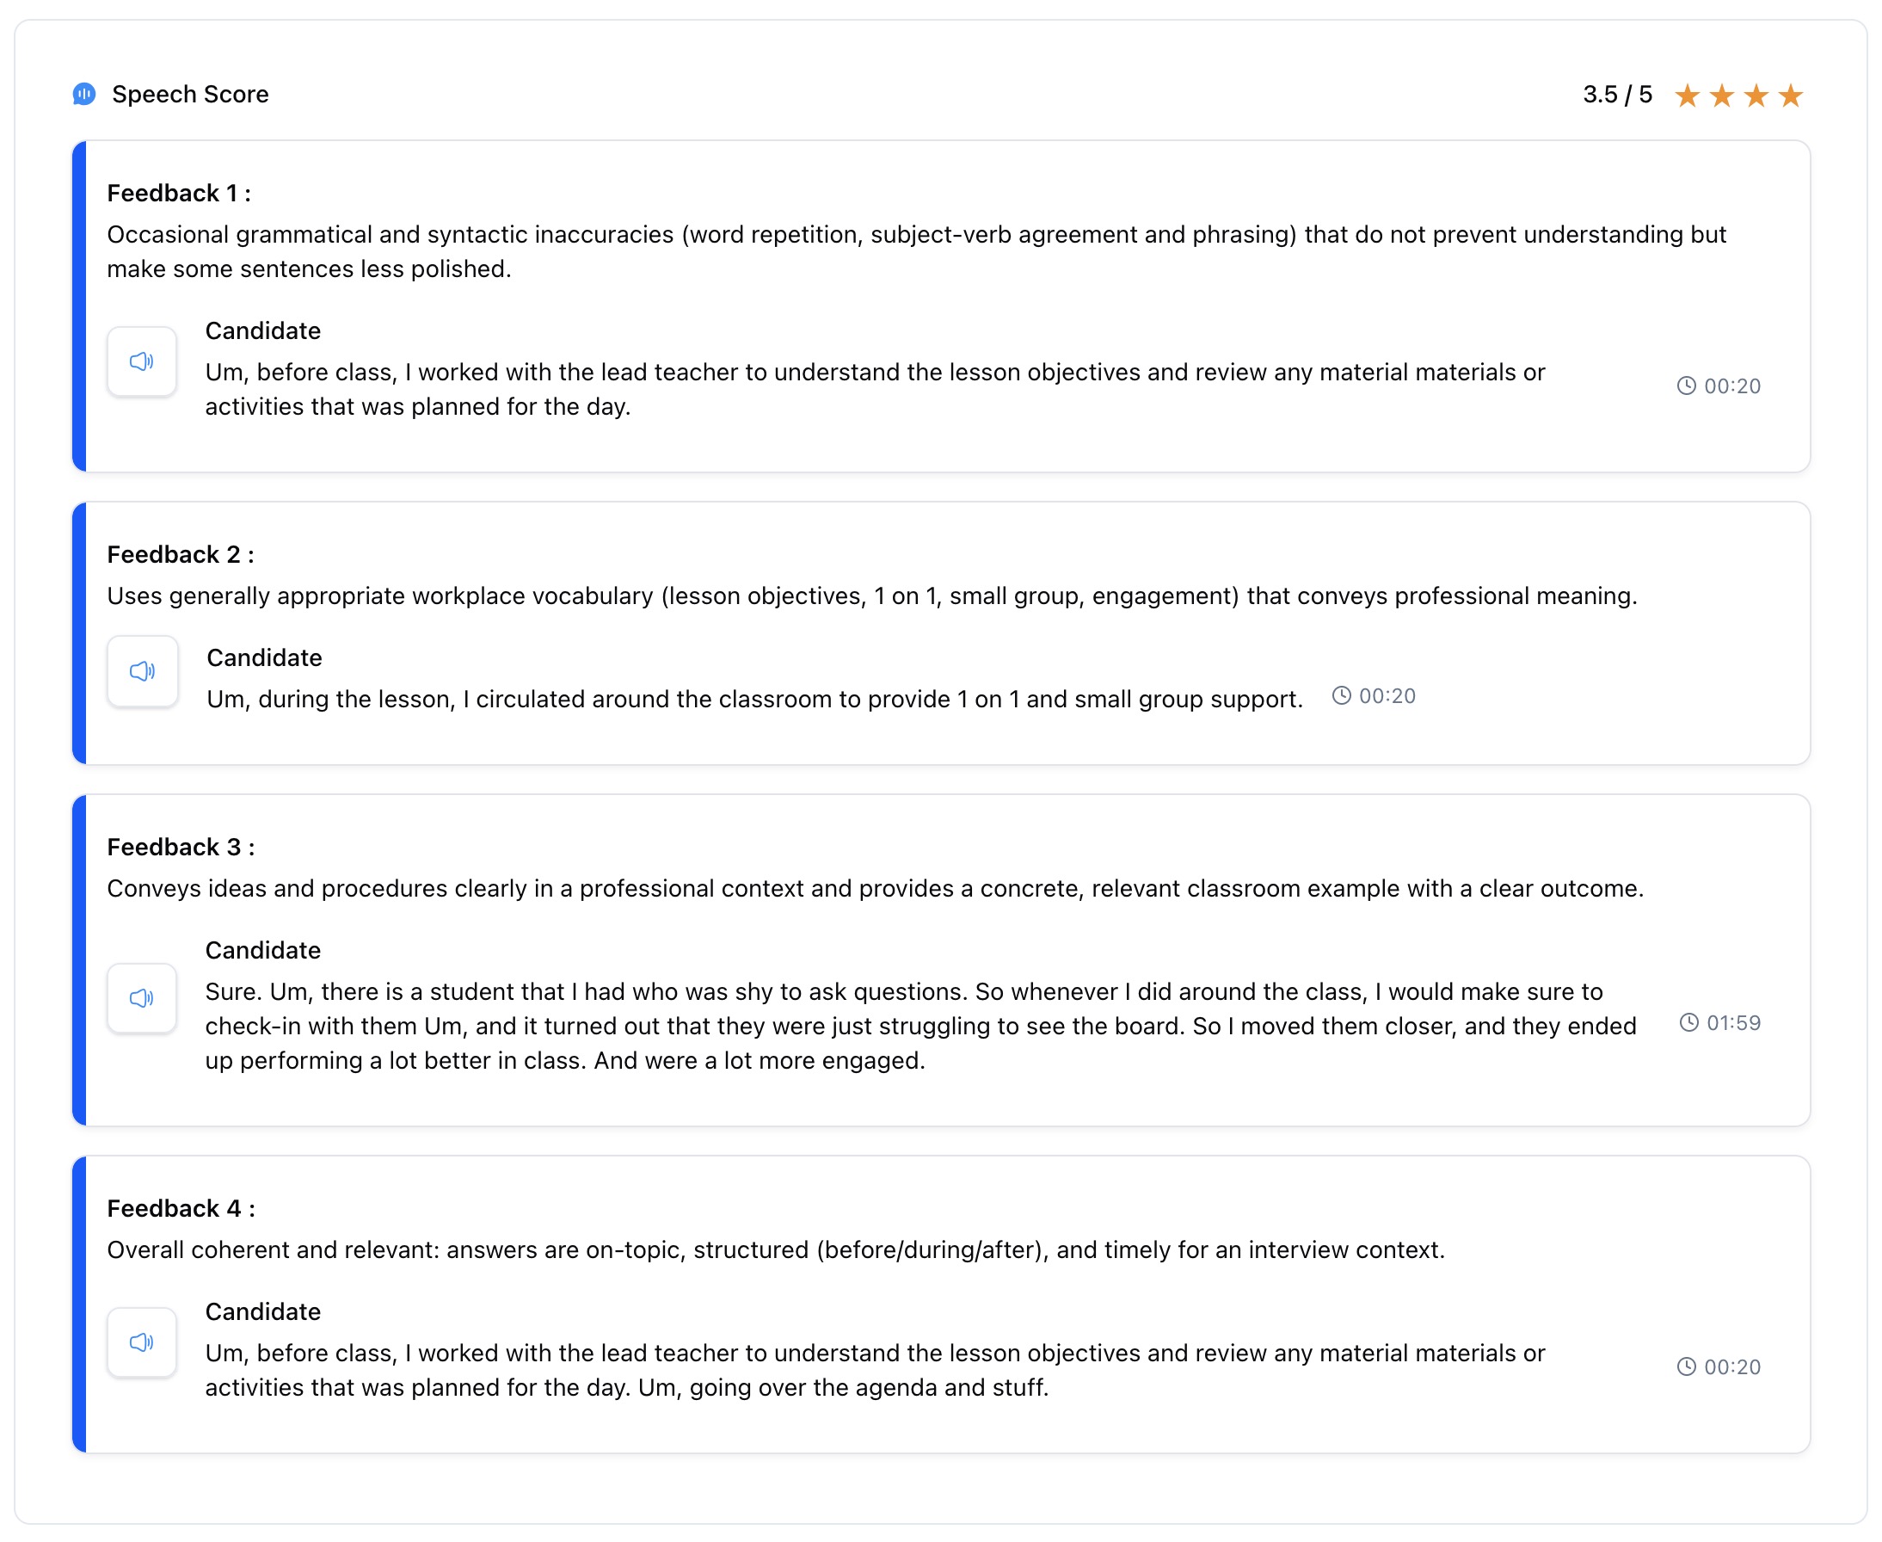
Task: Click the Candidate label in Feedback 3
Action: pos(262,951)
